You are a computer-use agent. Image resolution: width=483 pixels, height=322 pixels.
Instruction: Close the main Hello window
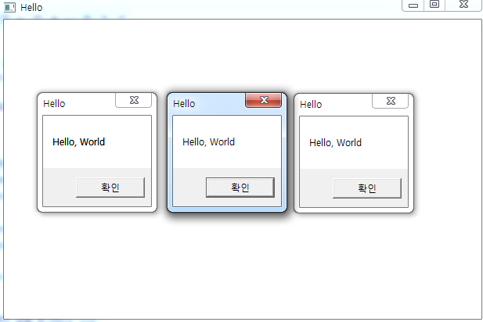pos(463,5)
